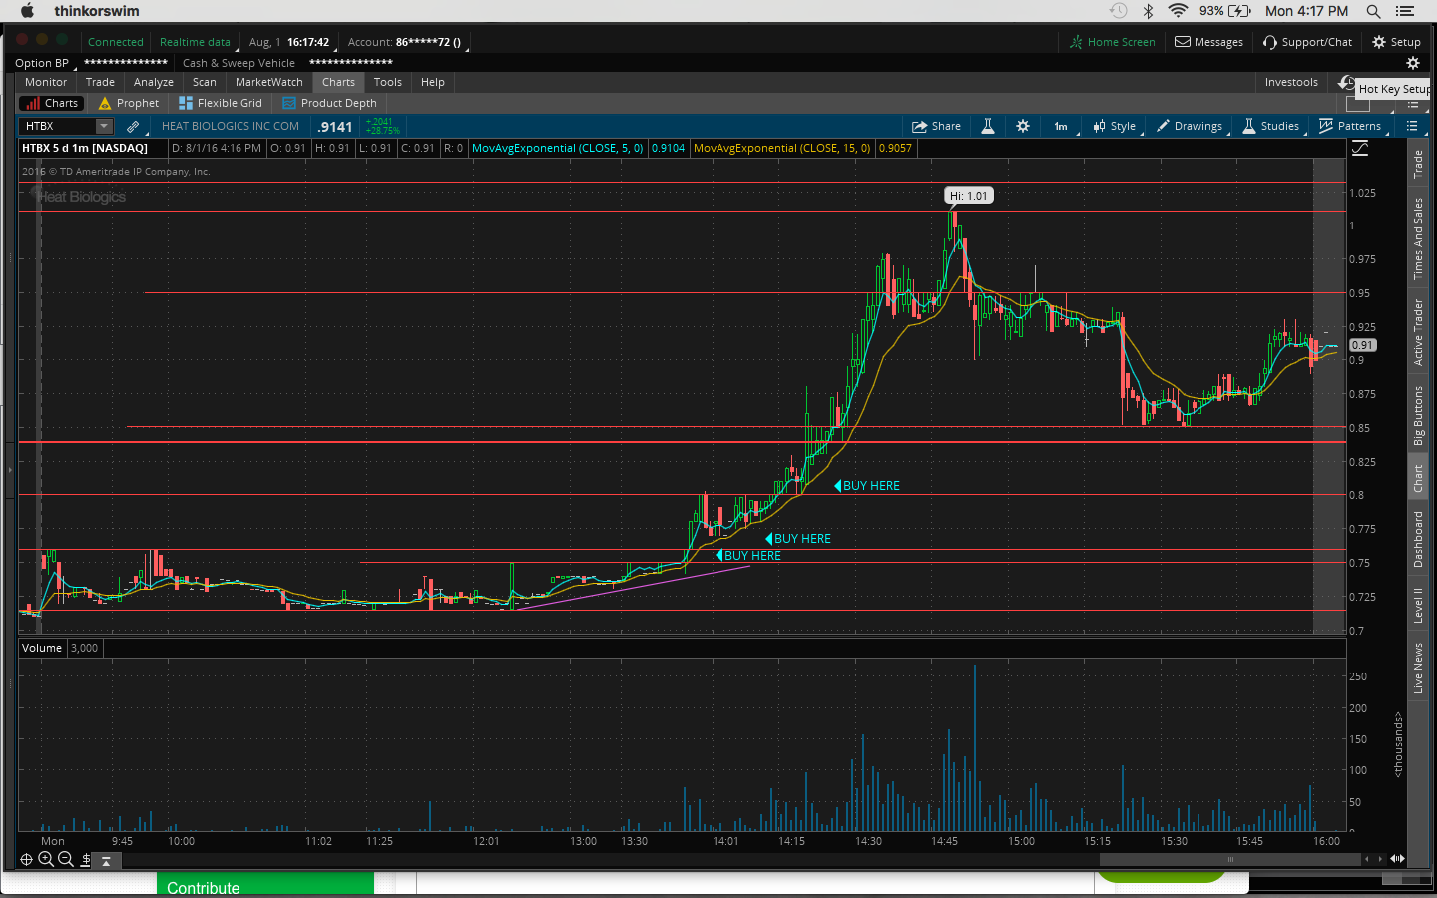The width and height of the screenshot is (1437, 898).
Task: Open the Product Depth view
Action: pyautogui.click(x=329, y=103)
